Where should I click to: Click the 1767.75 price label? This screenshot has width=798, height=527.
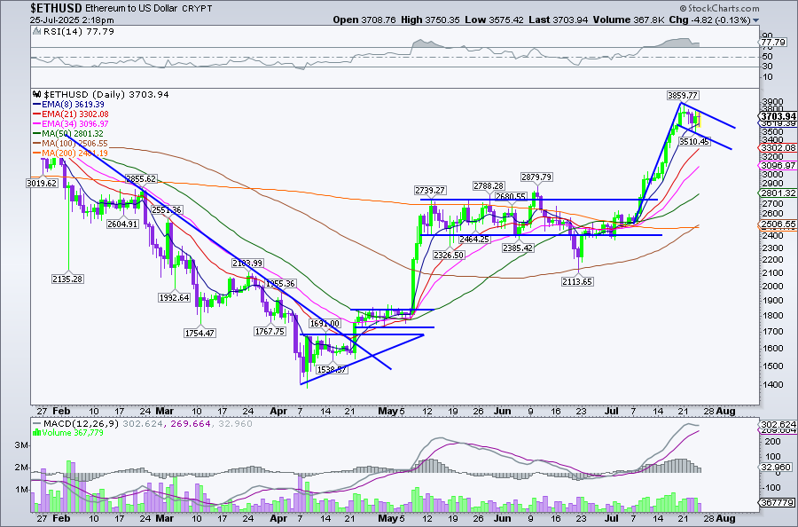tap(270, 331)
